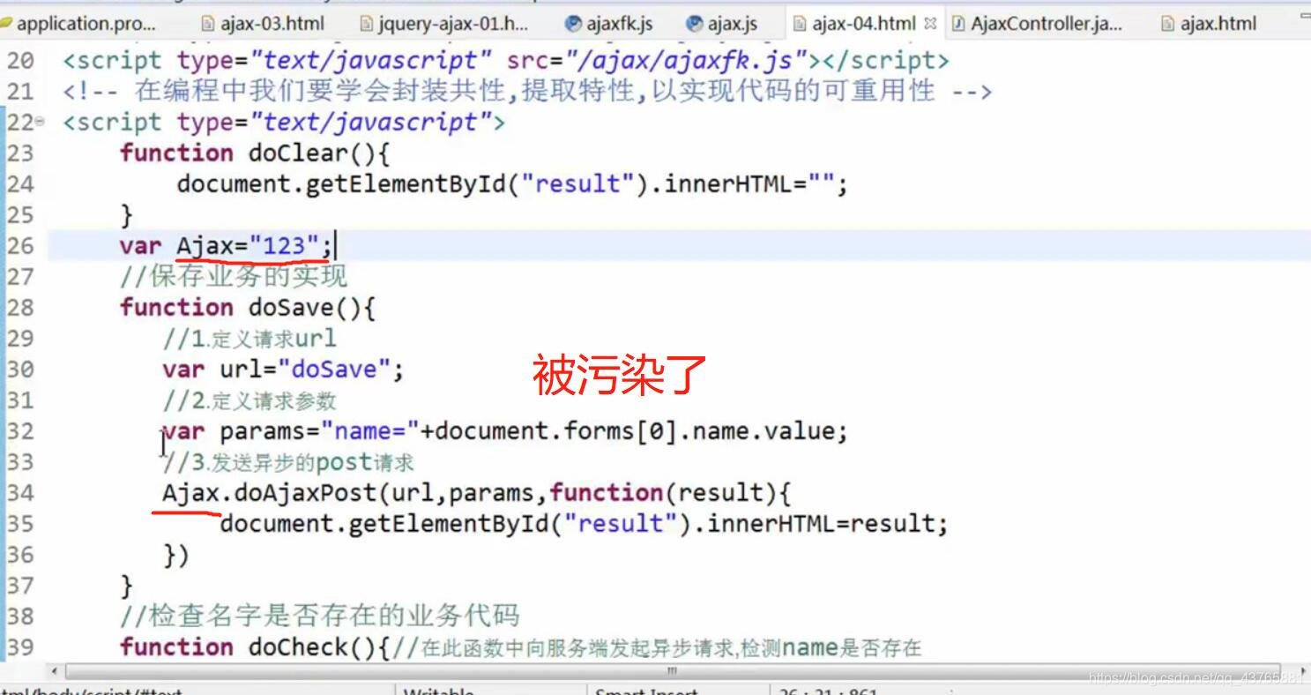Click line number 34 in the gutter

20,492
